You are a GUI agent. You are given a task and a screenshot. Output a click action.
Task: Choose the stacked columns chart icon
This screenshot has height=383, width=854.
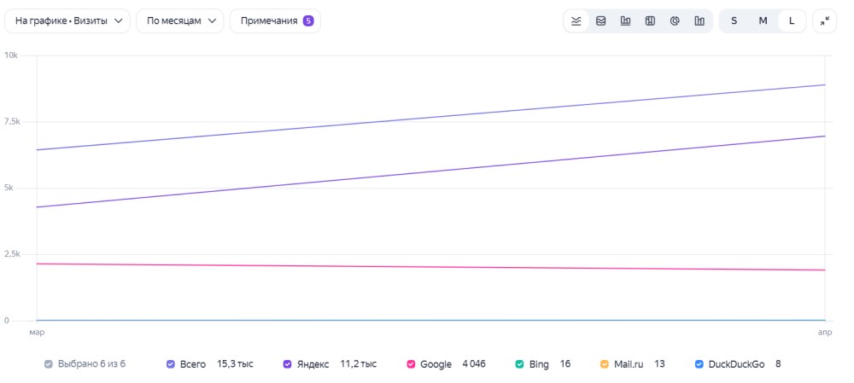(650, 21)
